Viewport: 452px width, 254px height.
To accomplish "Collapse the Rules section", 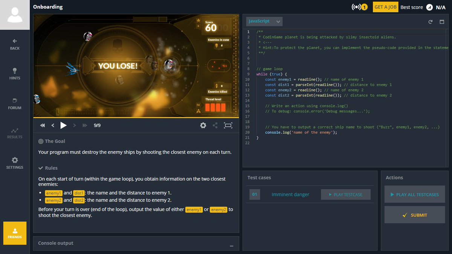I will pos(48,168).
